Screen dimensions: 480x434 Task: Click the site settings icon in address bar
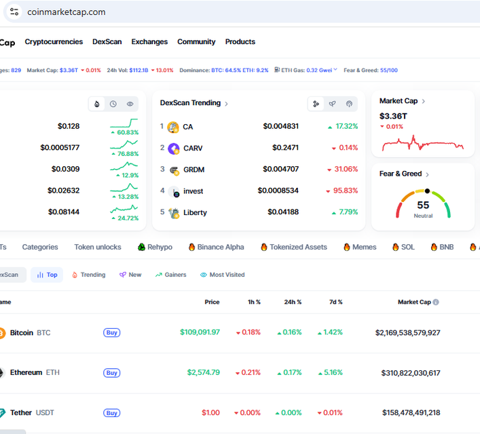click(x=14, y=12)
